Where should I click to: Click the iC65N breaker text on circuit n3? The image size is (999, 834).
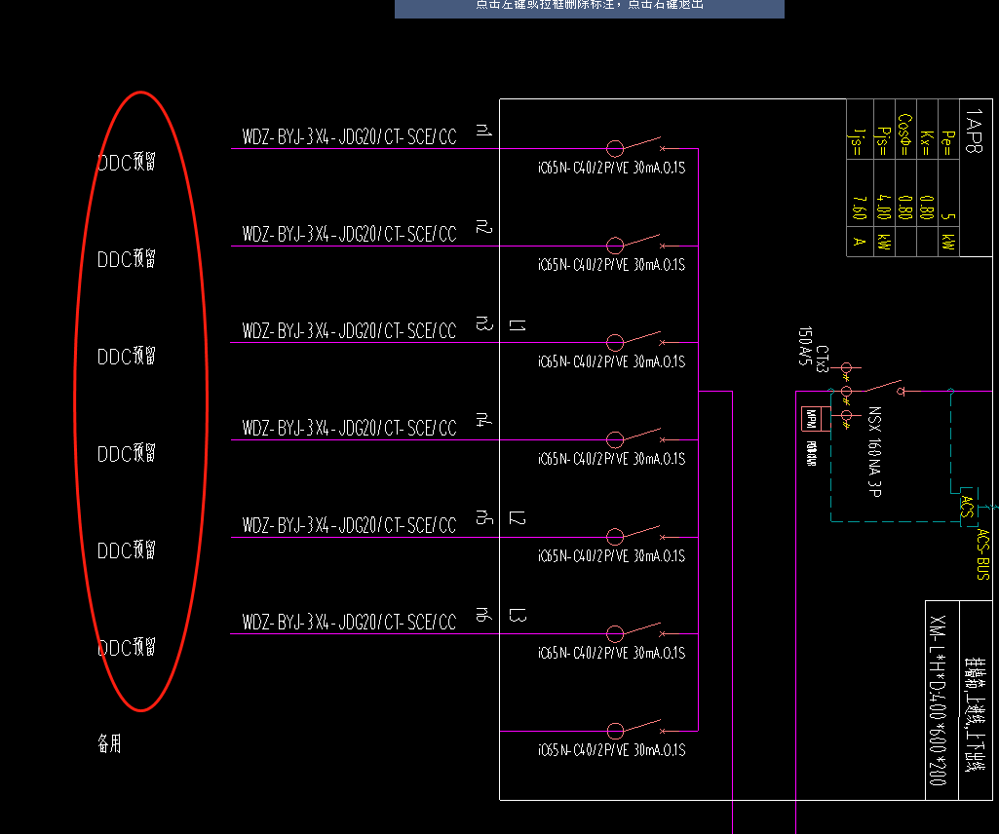point(612,361)
